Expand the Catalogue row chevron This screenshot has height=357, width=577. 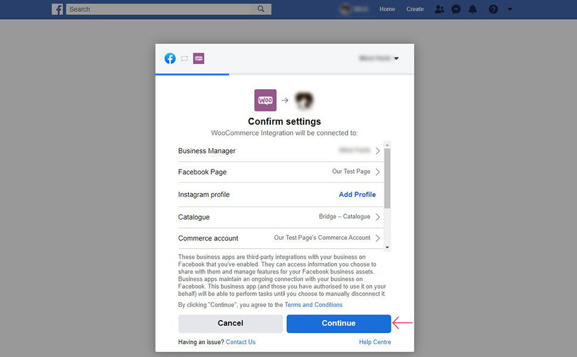[378, 217]
